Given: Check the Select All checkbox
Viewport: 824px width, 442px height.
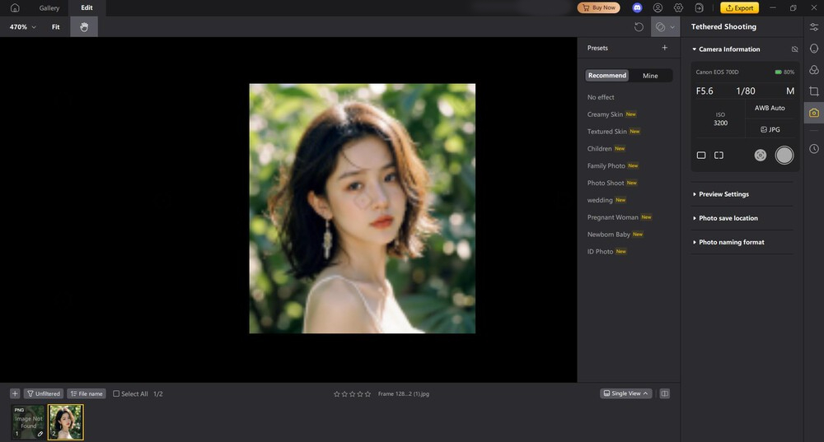Looking at the screenshot, I should point(116,394).
